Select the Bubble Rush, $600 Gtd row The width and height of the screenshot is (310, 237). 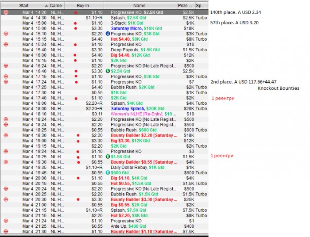(105, 130)
